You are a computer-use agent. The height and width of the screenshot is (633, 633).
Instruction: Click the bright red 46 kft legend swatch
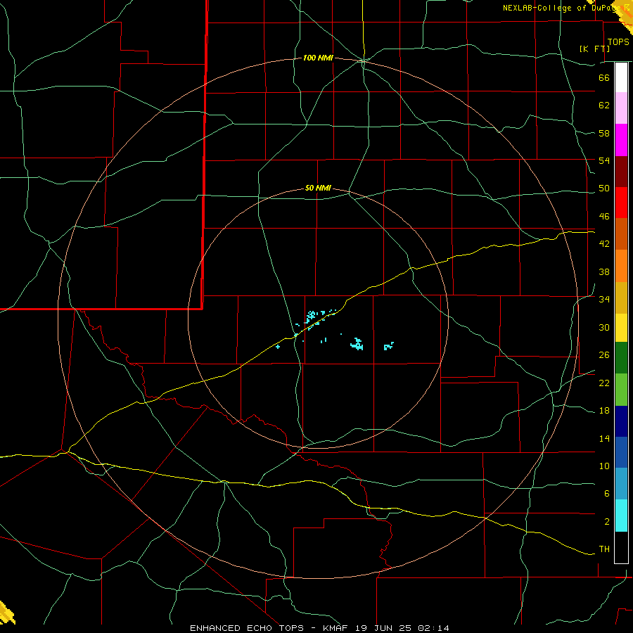[621, 203]
